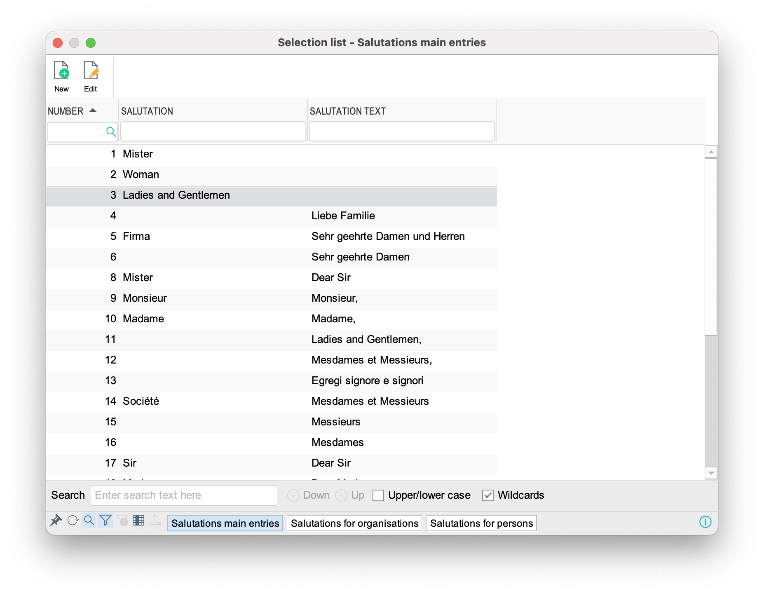Click the pin icon in bottom toolbar
764x596 pixels.
[x=56, y=521]
